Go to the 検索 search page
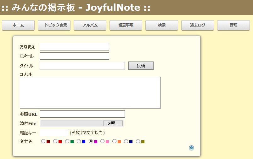253x159 pixels. 162,25
